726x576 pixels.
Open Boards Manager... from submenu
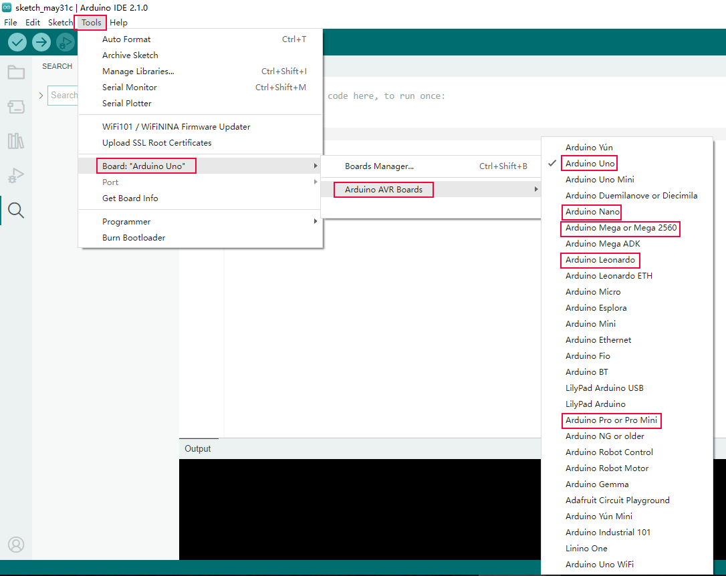tap(431, 166)
